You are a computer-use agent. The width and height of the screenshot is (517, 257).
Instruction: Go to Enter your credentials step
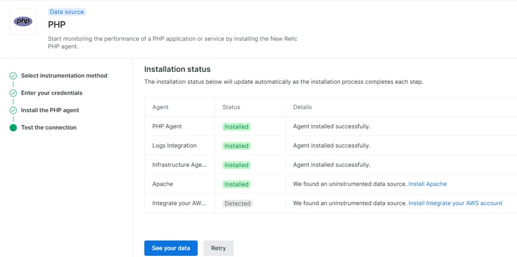pyautogui.click(x=52, y=93)
